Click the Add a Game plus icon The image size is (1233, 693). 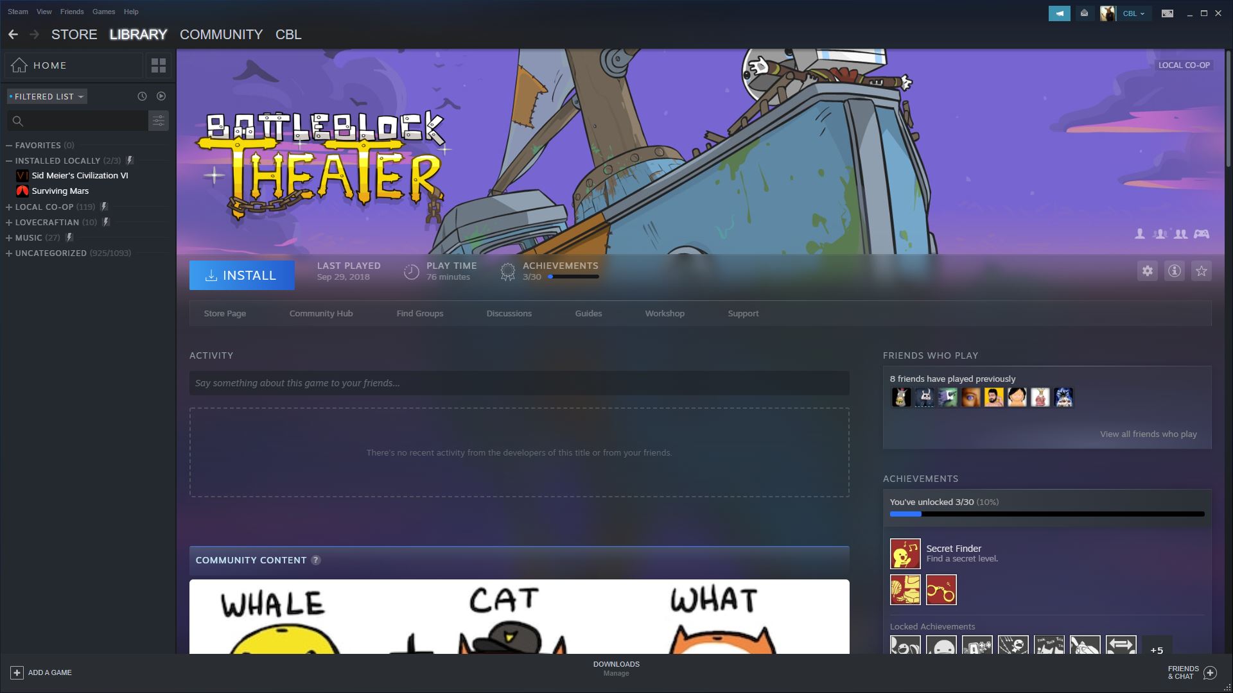click(x=17, y=672)
